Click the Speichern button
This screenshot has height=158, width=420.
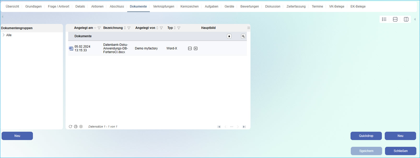pos(366,151)
